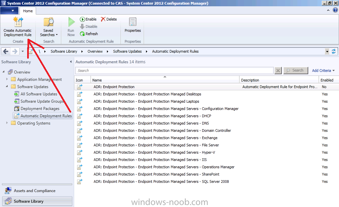Open the navigation history dropdown arrow
339x207 pixels.
[x=23, y=51]
